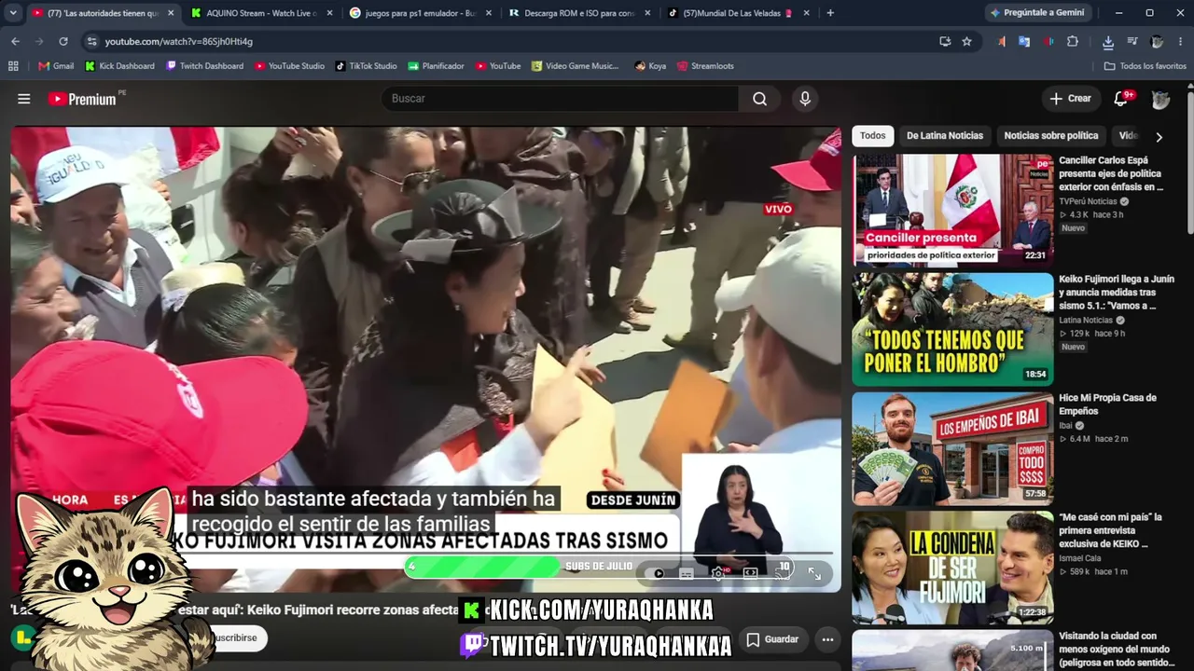
Task: Open Streamloots bookmark
Action: pyautogui.click(x=705, y=66)
